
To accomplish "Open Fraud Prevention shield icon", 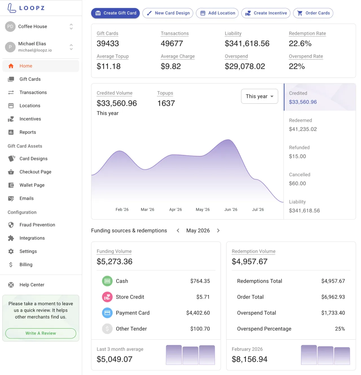I will click(11, 225).
